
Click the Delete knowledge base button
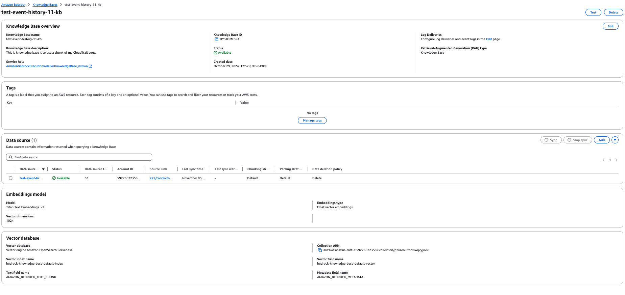coord(614,12)
